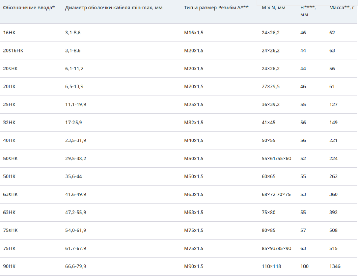
Task: Click the "Диаметр оболочки кабеля min-max, мм" header
Action: (114, 8)
